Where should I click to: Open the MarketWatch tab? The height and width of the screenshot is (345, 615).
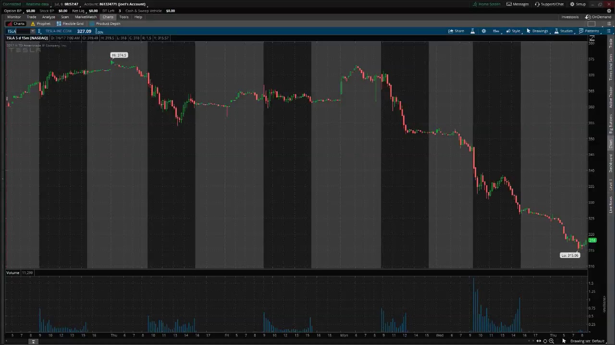86,17
